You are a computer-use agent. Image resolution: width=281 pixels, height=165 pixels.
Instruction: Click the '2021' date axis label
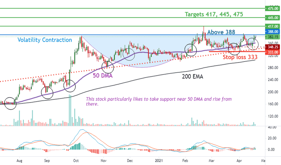pyautogui.click(x=159, y=161)
